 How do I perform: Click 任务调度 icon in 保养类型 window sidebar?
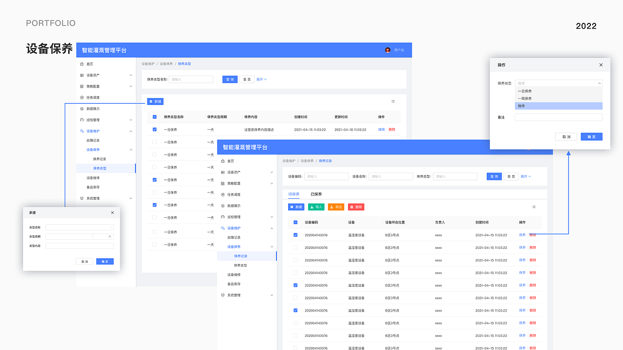(82, 98)
